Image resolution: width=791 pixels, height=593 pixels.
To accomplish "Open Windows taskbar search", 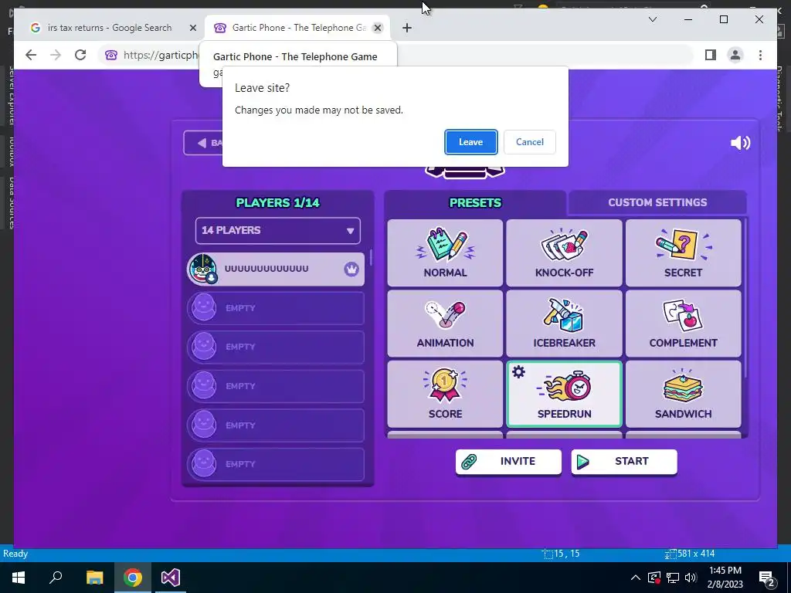I will pyautogui.click(x=56, y=578).
